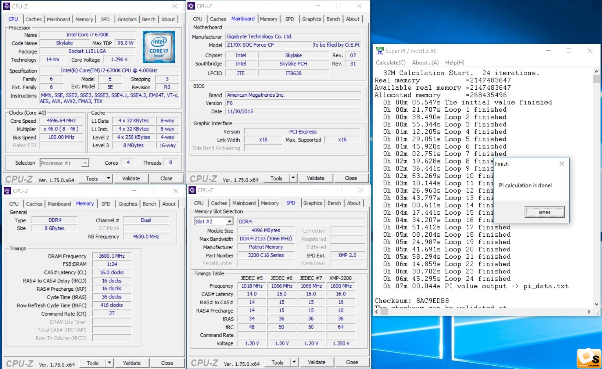Click Part Number 3200 C16 Series

tap(266, 255)
